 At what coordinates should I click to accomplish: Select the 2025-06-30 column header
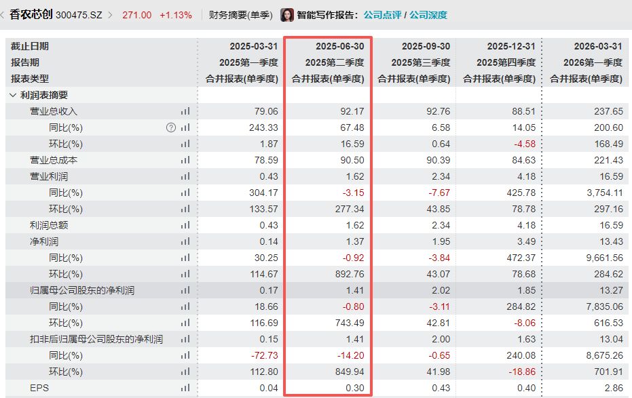pos(340,46)
